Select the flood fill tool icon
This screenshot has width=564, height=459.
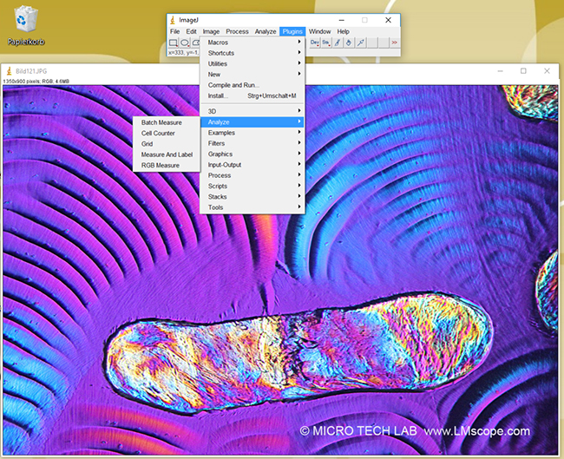(x=349, y=43)
